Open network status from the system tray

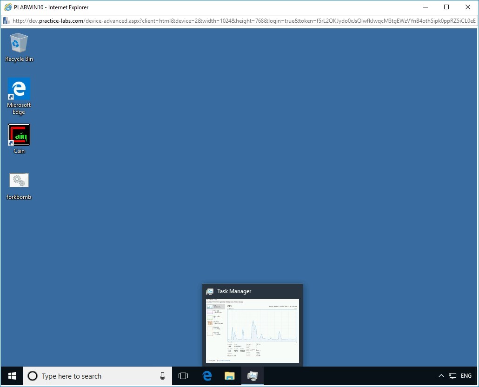(x=452, y=376)
